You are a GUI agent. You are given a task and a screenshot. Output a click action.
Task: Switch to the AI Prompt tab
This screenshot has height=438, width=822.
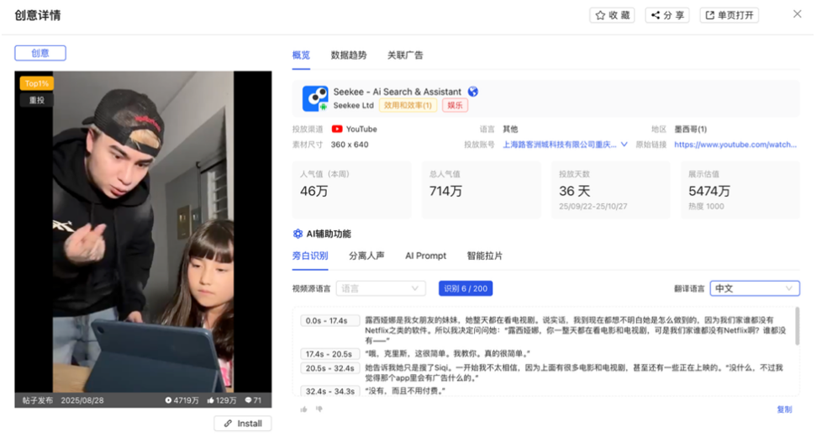425,256
